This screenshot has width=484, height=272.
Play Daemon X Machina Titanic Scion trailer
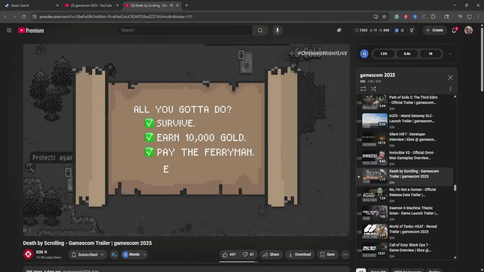[405, 213]
